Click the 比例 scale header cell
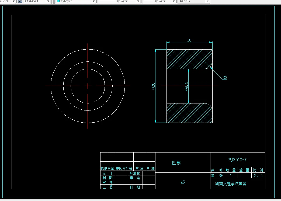Viewport: 281px width, 201px height. (x=258, y=170)
